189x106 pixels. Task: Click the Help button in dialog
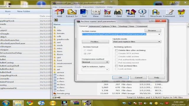157,77
